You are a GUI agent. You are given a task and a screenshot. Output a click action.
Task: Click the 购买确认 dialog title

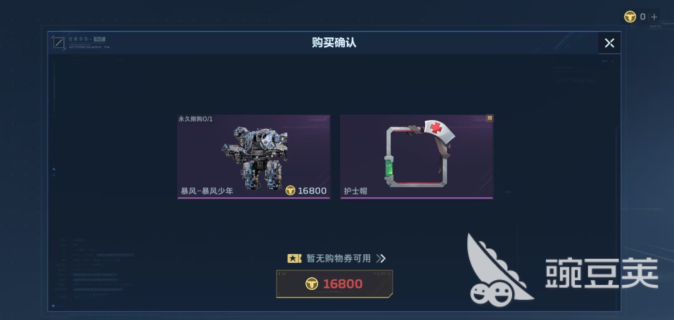(334, 42)
